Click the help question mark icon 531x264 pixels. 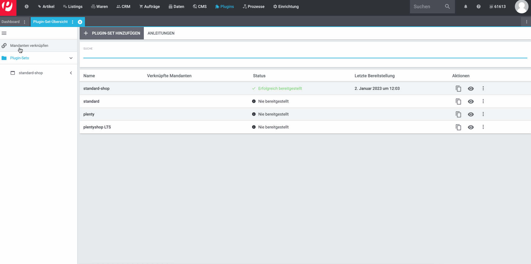(478, 7)
